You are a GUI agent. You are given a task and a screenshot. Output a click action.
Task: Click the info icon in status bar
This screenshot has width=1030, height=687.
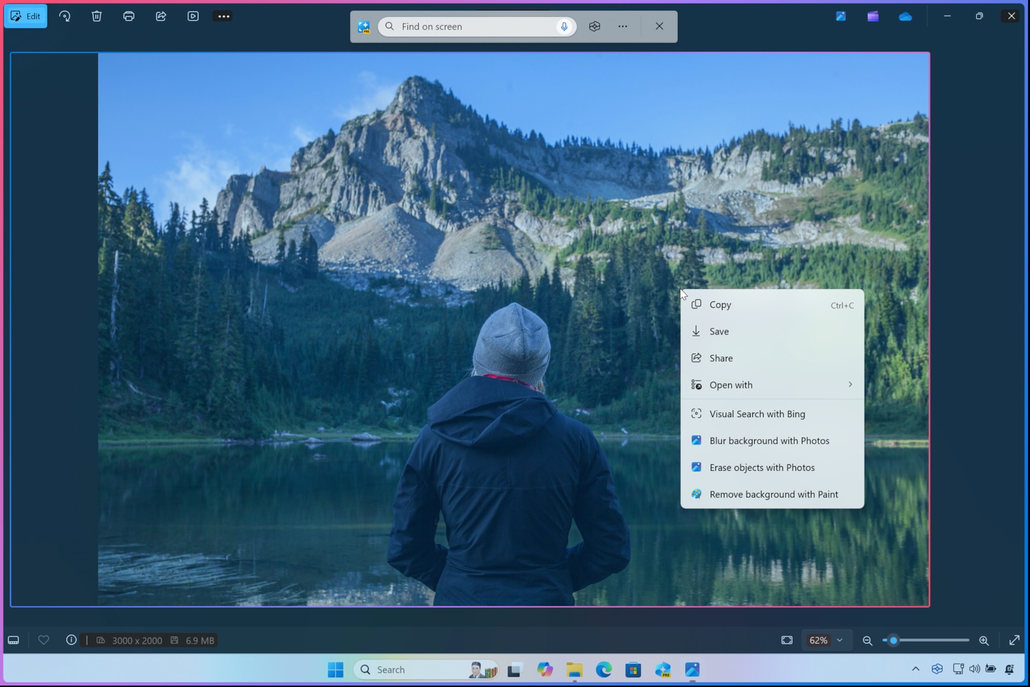pyautogui.click(x=71, y=640)
